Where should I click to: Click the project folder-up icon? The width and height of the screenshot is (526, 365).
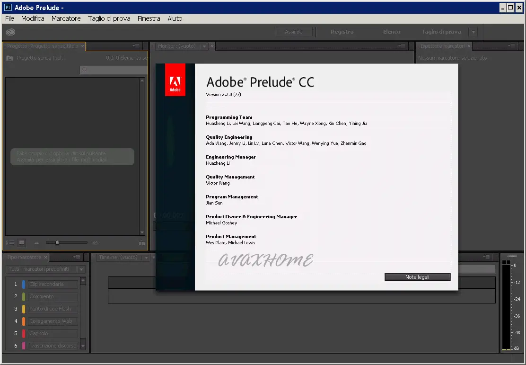(10, 58)
